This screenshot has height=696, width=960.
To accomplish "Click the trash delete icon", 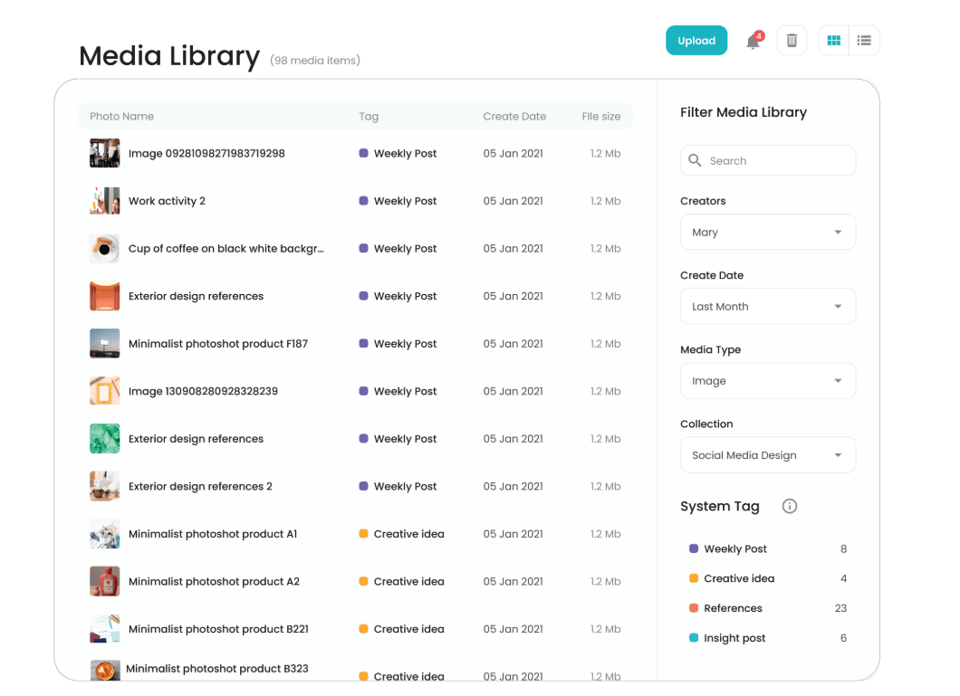I will (x=792, y=41).
